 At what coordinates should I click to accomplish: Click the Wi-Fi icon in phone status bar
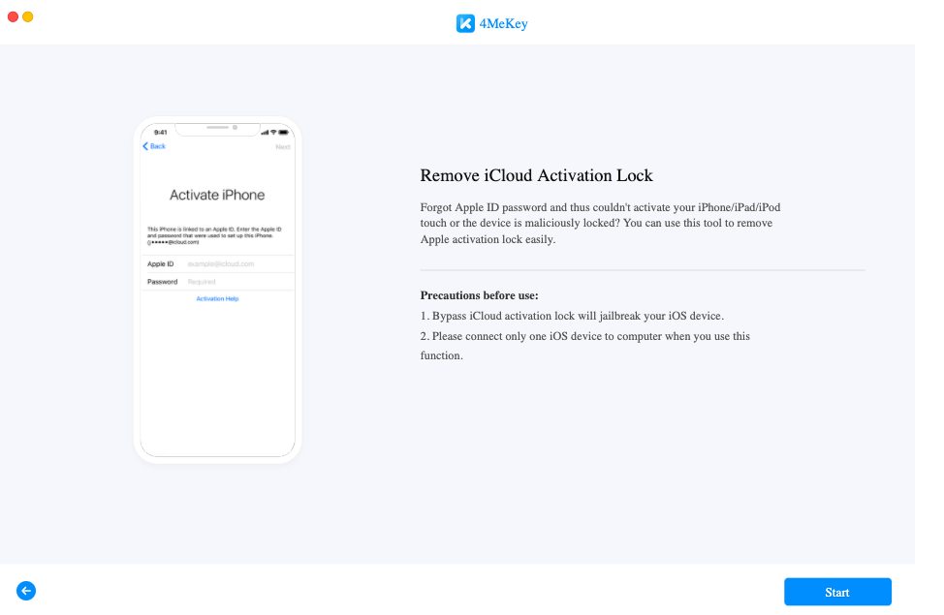click(x=273, y=132)
